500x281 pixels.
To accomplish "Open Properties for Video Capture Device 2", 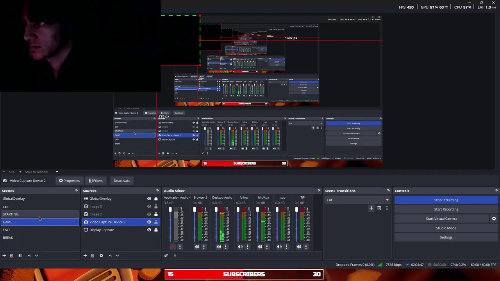I will 69,181.
